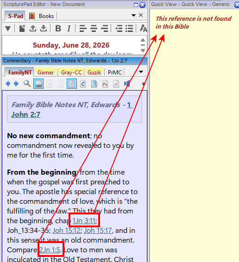Click the D document toolbar icon
Viewport: 239px width, 262px height.
(x=116, y=84)
